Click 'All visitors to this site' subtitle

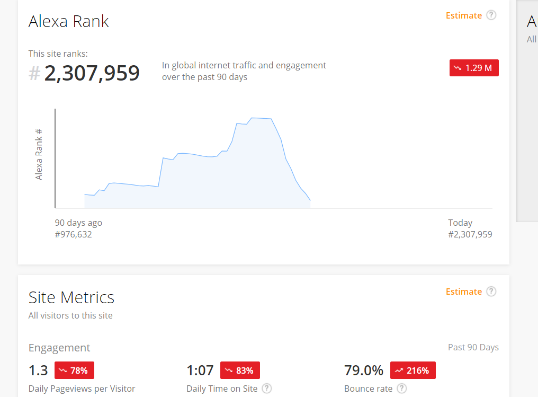[70, 315]
